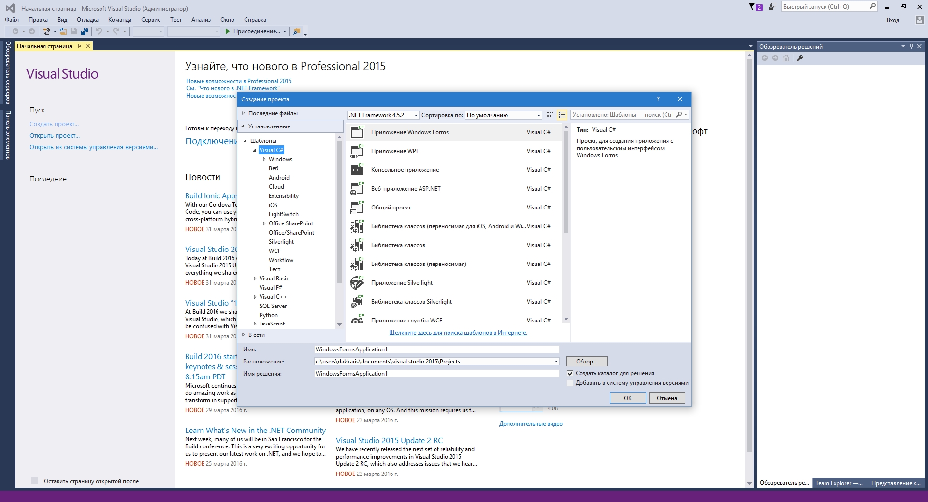The width and height of the screenshot is (928, 502).
Task: Click the green Start attach arrow
Action: [x=228, y=31]
